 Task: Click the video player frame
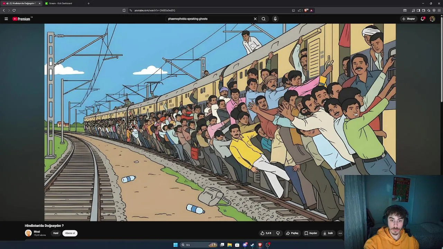pyautogui.click(x=220, y=122)
